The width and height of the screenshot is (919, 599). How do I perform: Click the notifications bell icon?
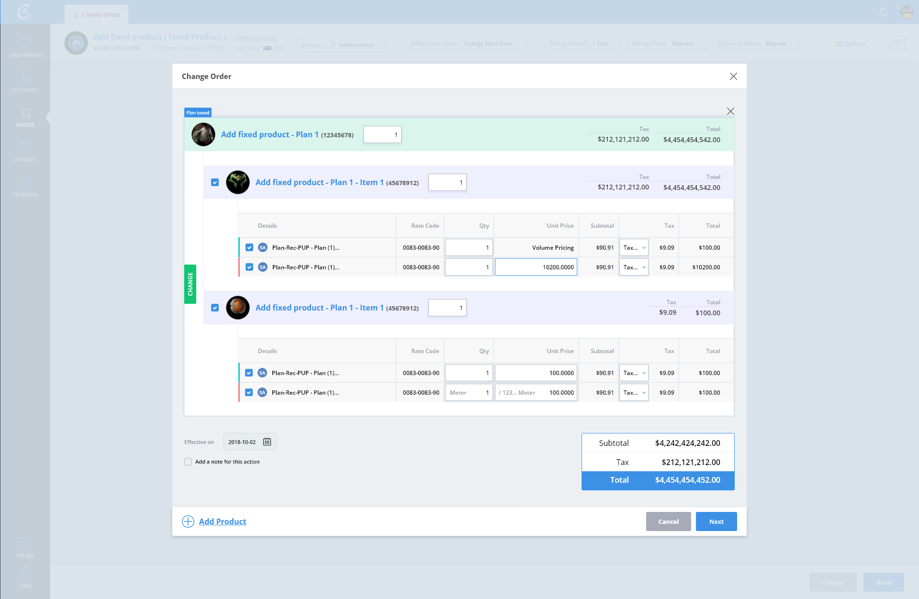coord(883,12)
